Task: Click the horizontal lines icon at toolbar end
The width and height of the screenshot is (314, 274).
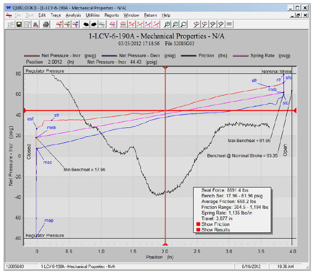Action: (229, 24)
